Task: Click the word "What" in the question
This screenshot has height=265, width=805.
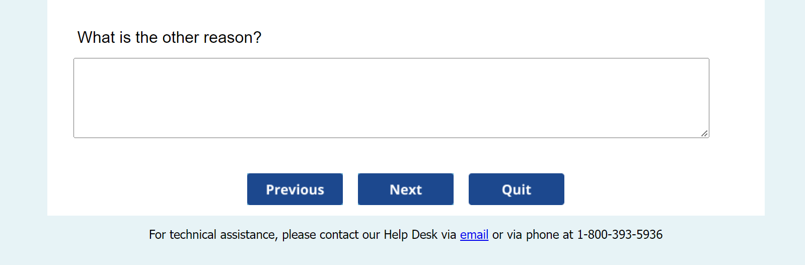Action: click(x=96, y=38)
